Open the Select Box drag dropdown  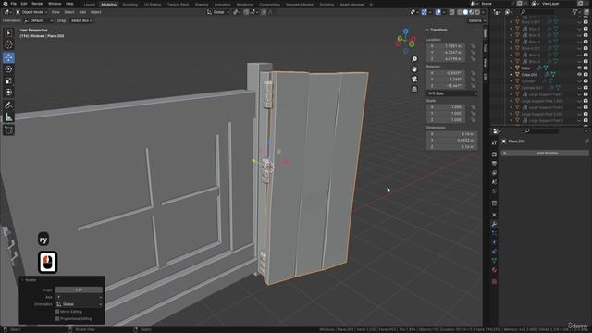coord(81,20)
